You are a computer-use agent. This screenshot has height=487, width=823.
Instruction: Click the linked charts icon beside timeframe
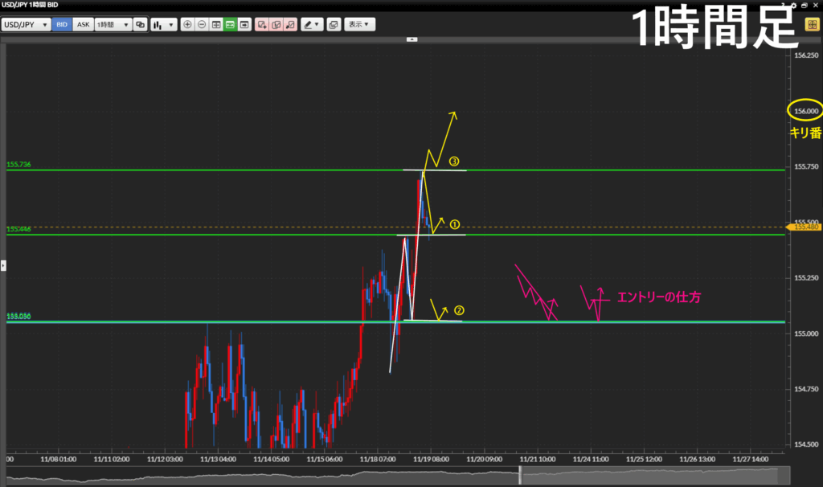pos(141,24)
